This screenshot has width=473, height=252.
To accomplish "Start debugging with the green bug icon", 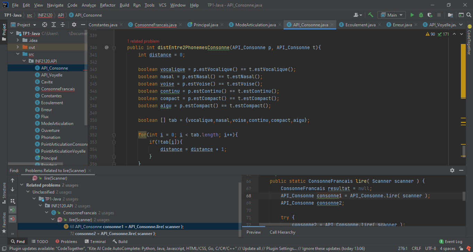I will pyautogui.click(x=421, y=15).
